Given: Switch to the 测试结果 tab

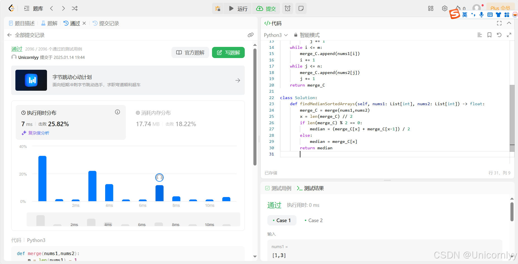Looking at the screenshot, I should (310, 188).
